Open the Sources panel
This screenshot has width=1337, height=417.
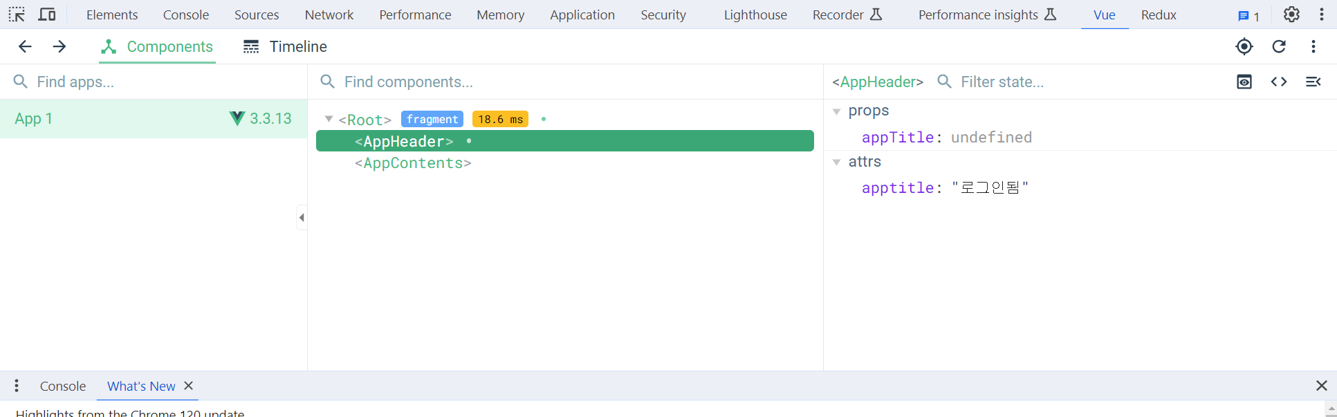click(x=257, y=15)
